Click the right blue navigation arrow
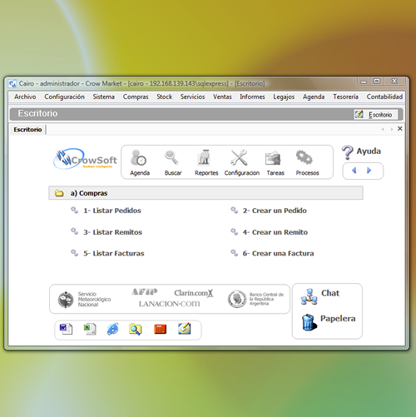416x417 pixels. 369,171
